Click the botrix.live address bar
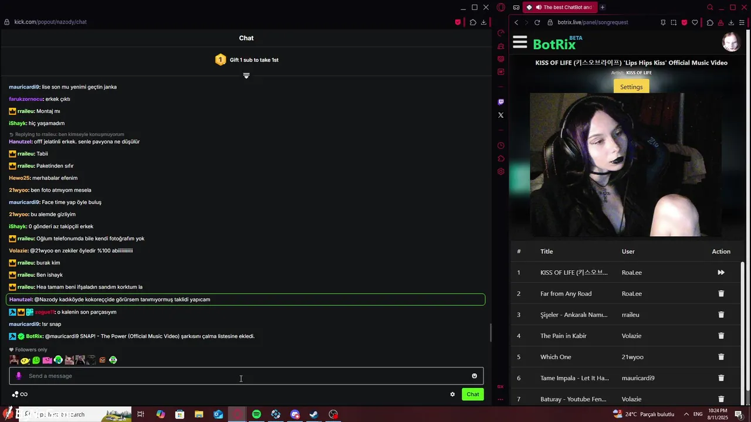Image resolution: width=751 pixels, height=422 pixels. point(593,22)
